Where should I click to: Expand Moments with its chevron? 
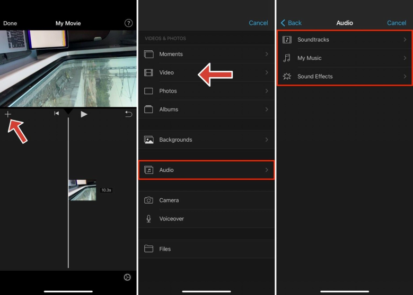coord(267,54)
